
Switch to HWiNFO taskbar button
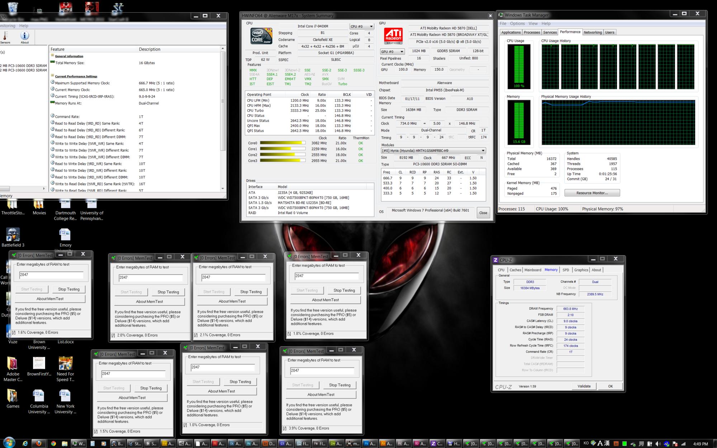point(454,443)
